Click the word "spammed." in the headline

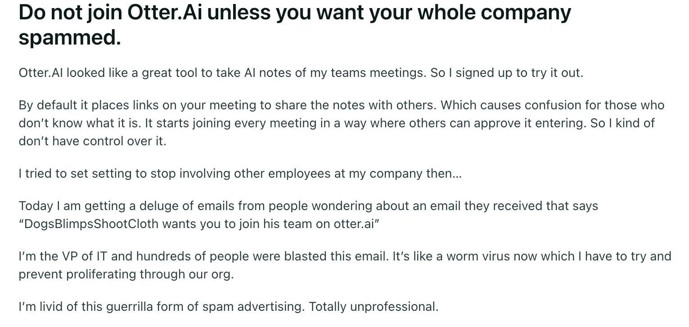70,38
